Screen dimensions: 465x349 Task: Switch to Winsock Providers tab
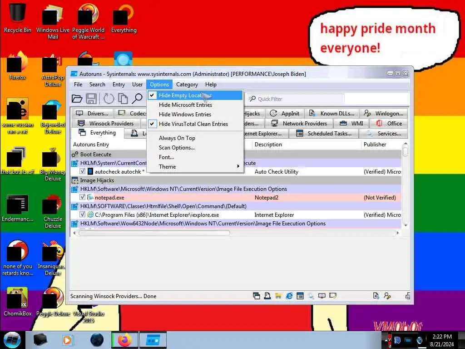pos(106,124)
